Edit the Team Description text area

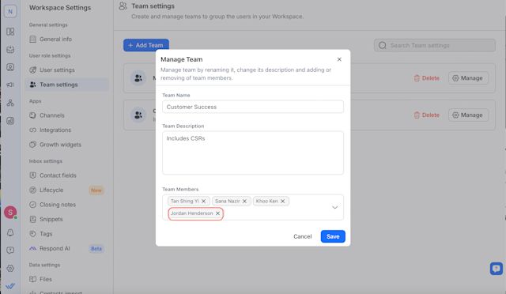(x=253, y=153)
